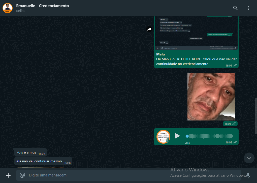
Task: Click Emanuelle's profile picture in the header
Action: coord(8,8)
